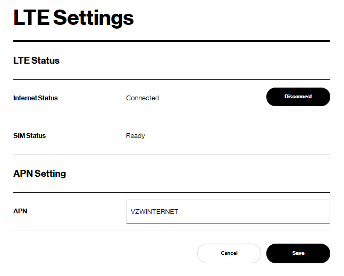Cancel the APN changes
The height and width of the screenshot is (276, 344).
tap(229, 253)
